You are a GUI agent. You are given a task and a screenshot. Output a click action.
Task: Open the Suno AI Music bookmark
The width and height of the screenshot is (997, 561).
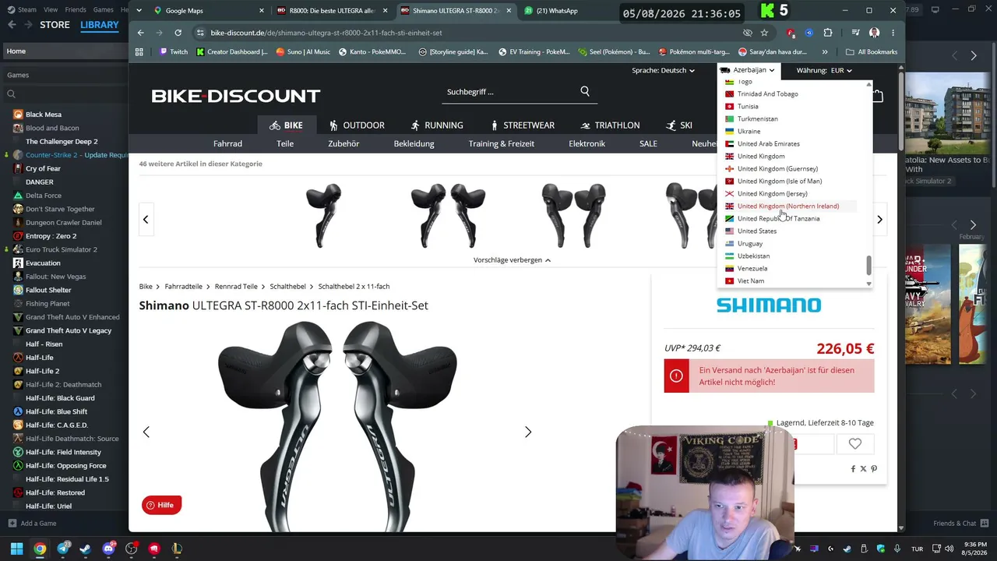pos(303,52)
